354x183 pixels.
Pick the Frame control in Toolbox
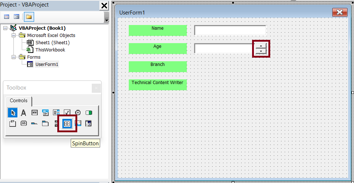point(13,124)
